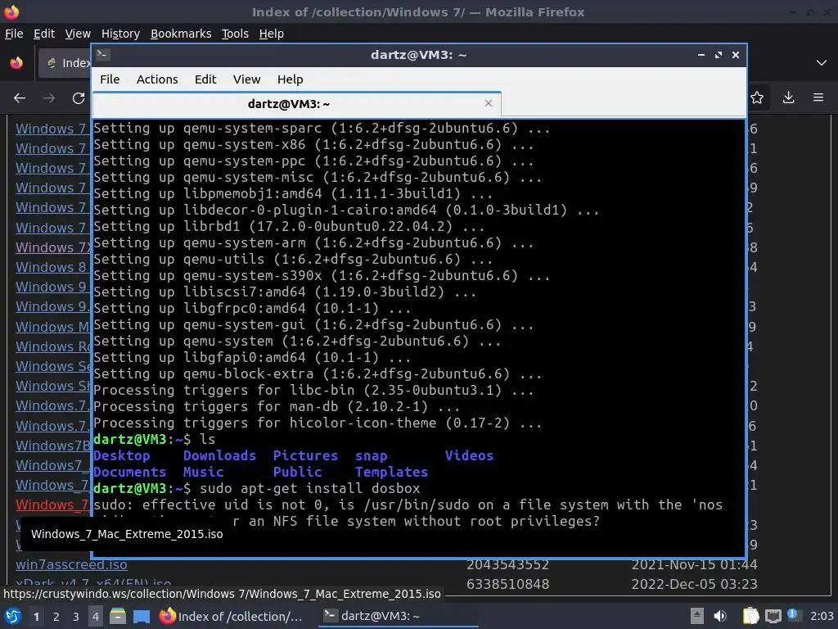The width and height of the screenshot is (838, 629).
Task: Open the terminal Help menu
Action: [290, 79]
